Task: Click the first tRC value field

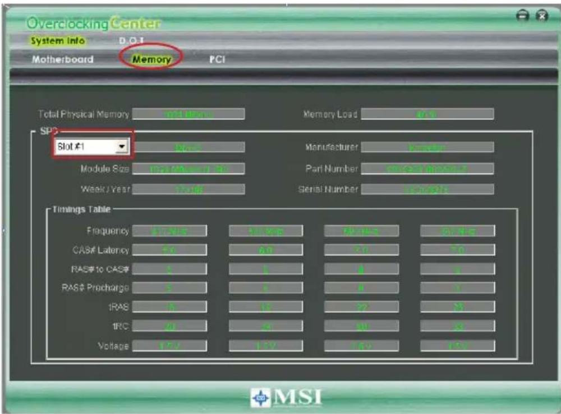Action: 169,326
